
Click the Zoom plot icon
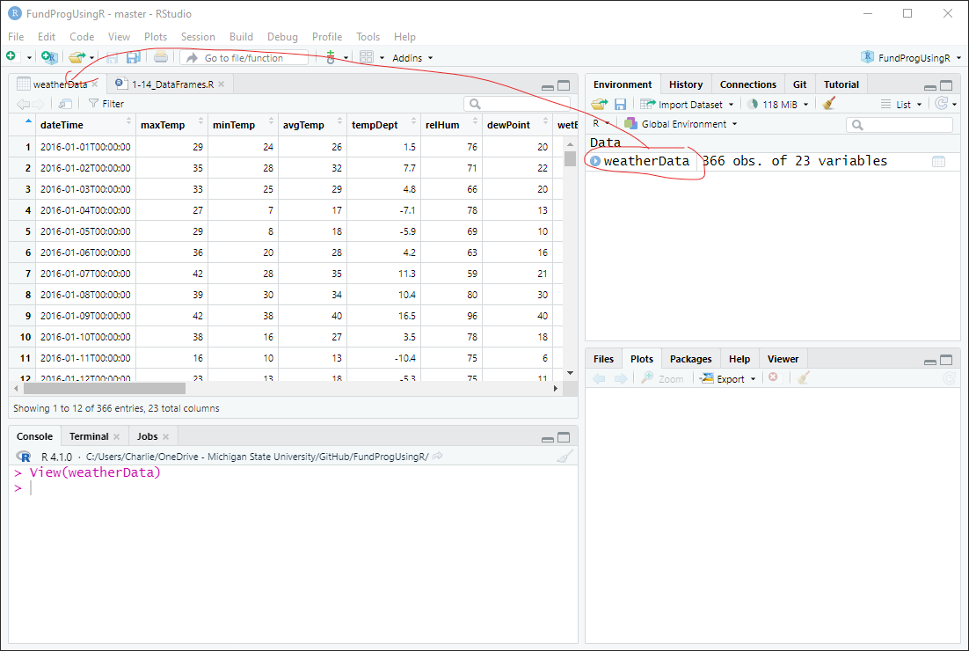pos(662,378)
